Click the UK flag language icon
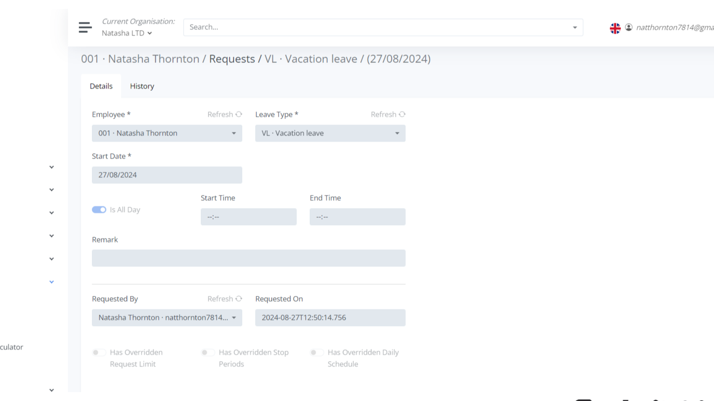 [615, 28]
